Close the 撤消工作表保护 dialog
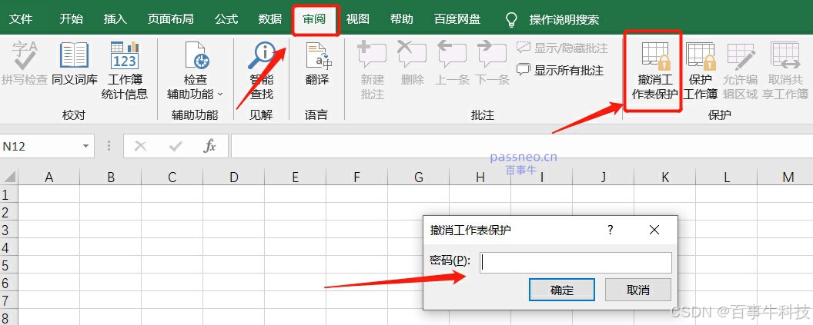Image resolution: width=813 pixels, height=325 pixels. (x=654, y=230)
